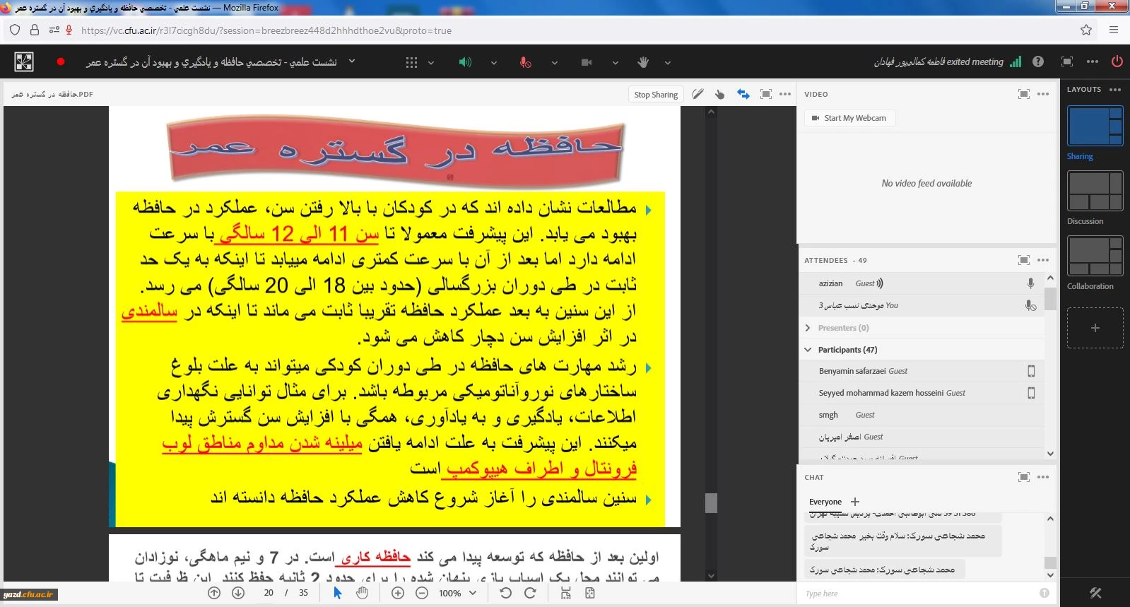
Task: Click the chat Type here input field
Action: tap(919, 594)
